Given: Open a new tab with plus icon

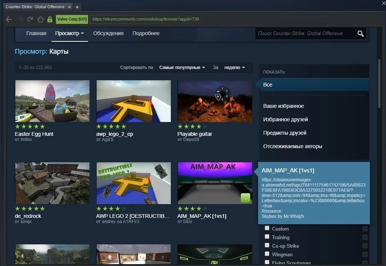Looking at the screenshot, I should point(77,7).
